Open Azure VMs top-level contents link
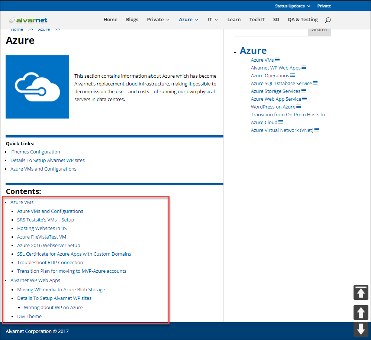371x340 pixels. coord(22,203)
